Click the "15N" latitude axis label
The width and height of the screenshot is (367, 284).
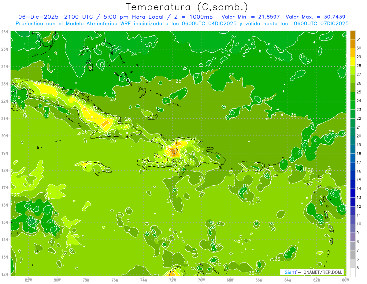tap(4, 222)
